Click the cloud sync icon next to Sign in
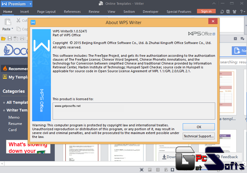The width and height of the screenshot is (247, 173). pyautogui.click(x=222, y=12)
